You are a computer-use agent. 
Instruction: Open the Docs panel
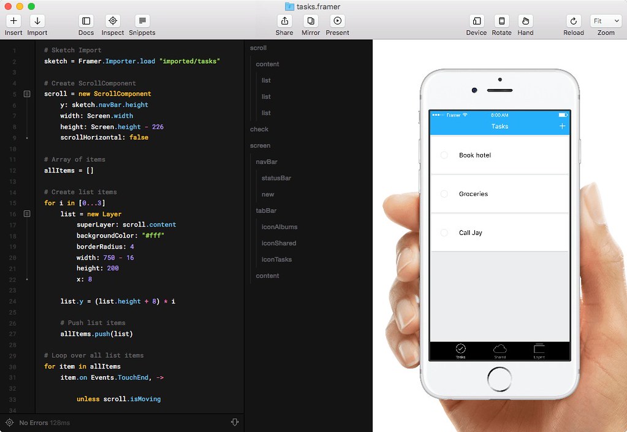tap(86, 25)
